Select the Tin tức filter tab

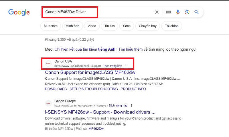tap(109, 26)
